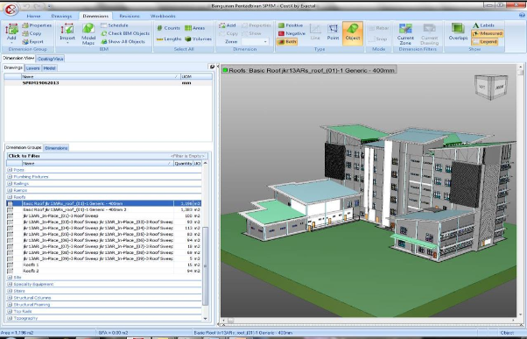
Task: Expand the Specialty Equipment group
Action: [10, 284]
